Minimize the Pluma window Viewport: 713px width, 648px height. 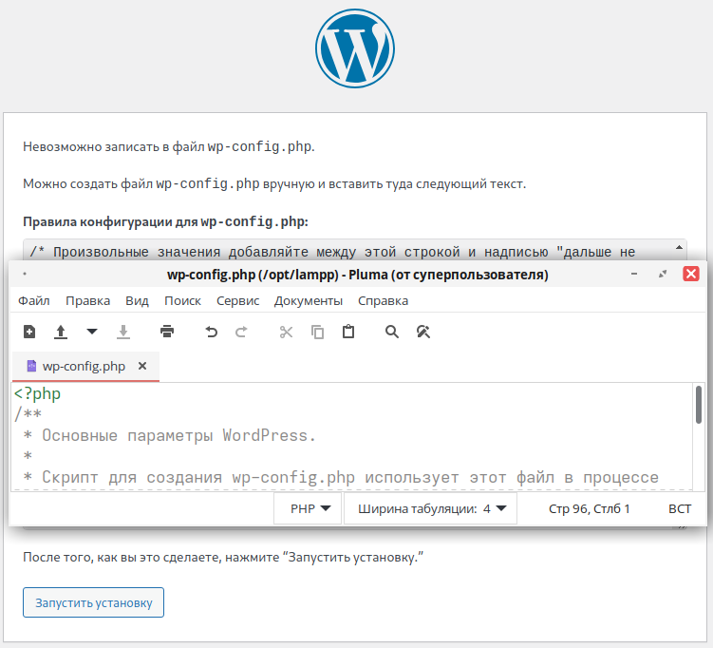point(634,274)
